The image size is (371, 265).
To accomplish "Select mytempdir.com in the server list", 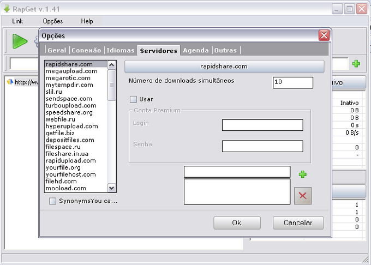I will pyautogui.click(x=76, y=85).
